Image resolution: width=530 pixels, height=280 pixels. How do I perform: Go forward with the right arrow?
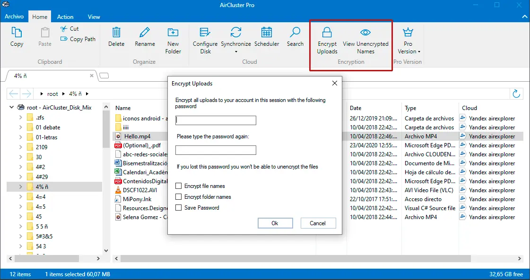tap(26, 93)
